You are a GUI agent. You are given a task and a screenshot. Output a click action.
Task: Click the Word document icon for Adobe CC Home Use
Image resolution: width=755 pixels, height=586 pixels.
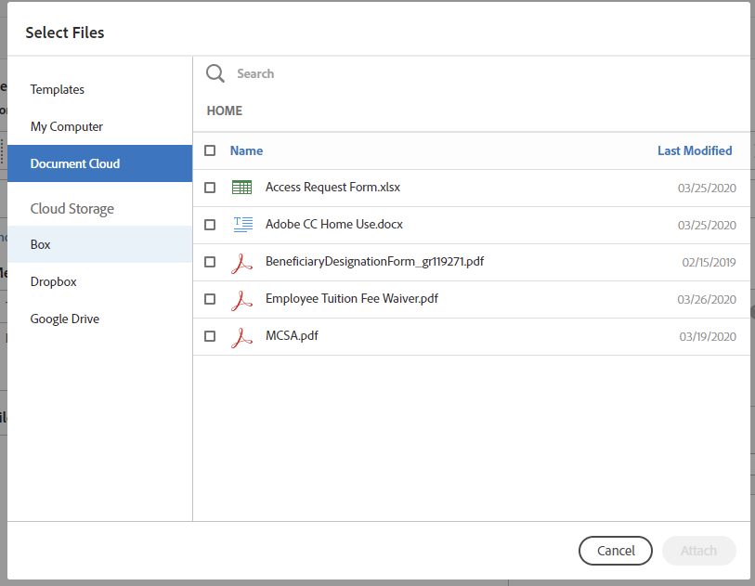(x=242, y=225)
